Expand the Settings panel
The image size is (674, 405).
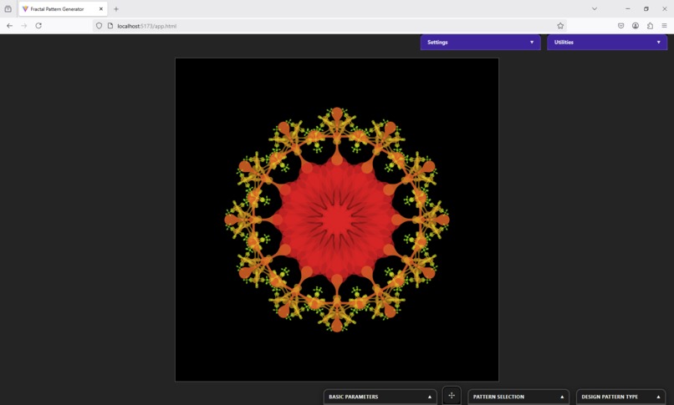tap(480, 42)
